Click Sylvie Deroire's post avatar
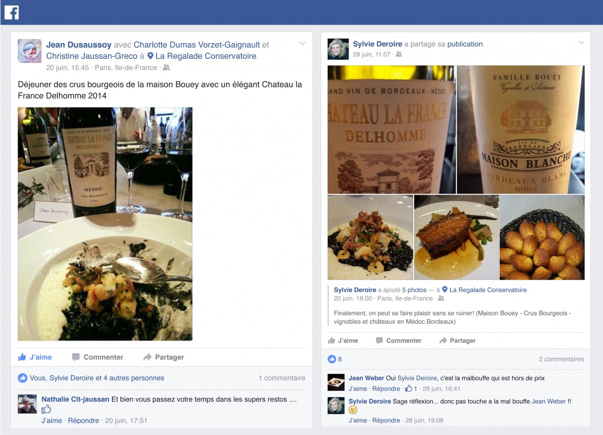Image resolution: width=603 pixels, height=435 pixels. coord(338,49)
